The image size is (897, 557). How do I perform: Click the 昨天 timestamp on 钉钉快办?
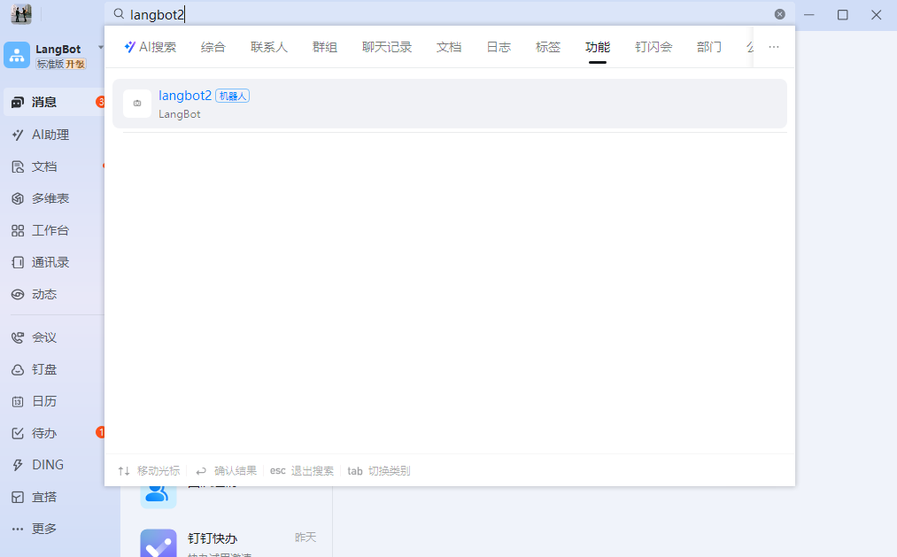[305, 538]
